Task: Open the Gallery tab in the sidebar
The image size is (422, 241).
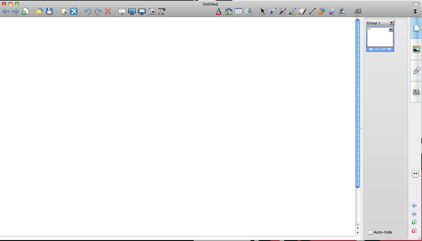Action: pos(416,49)
